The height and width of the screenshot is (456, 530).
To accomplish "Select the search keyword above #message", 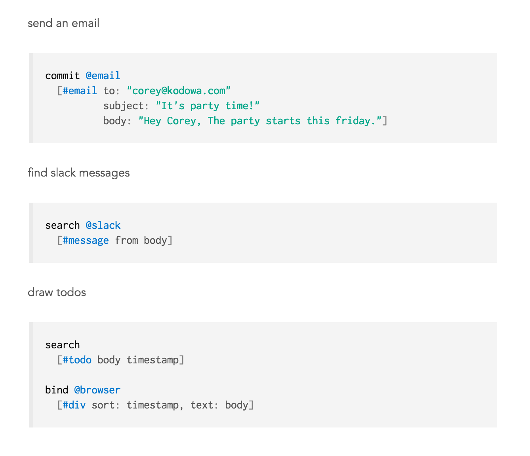I will coord(62,225).
